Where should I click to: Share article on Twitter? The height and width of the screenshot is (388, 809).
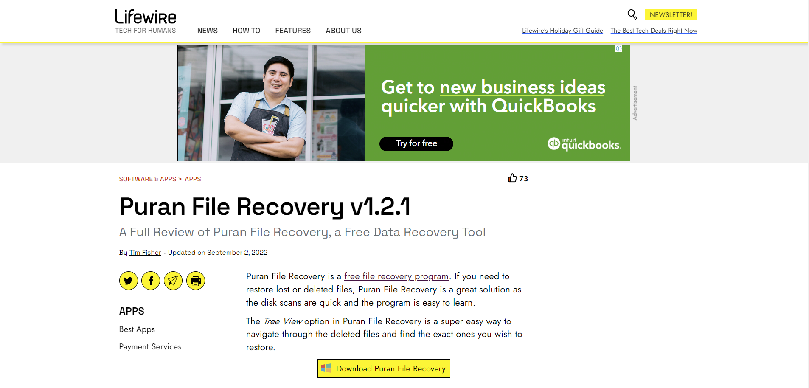[129, 281]
